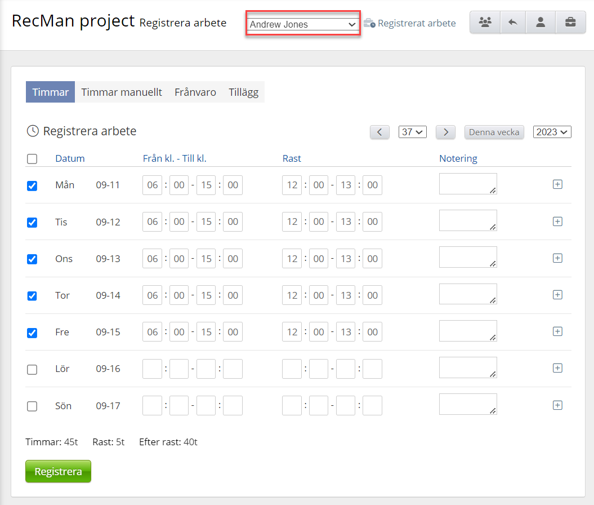Enable the Saturday 09-16 checkbox

tap(32, 369)
